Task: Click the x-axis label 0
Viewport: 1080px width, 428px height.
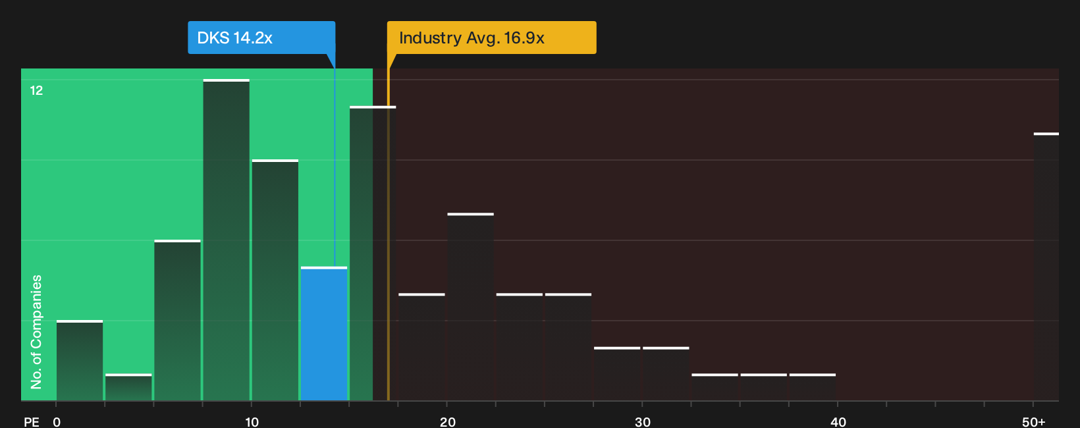Action: [57, 421]
